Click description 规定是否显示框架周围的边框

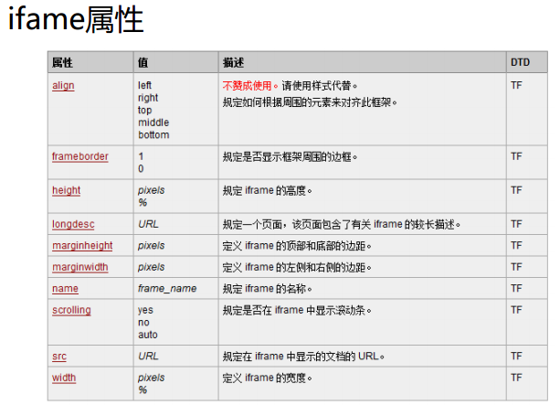click(290, 157)
